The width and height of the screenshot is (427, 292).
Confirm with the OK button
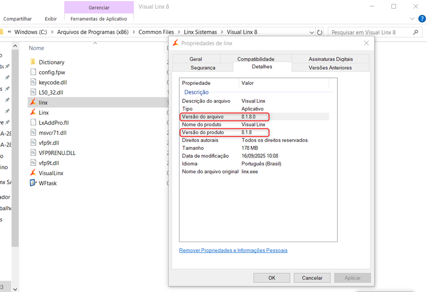tap(272, 278)
